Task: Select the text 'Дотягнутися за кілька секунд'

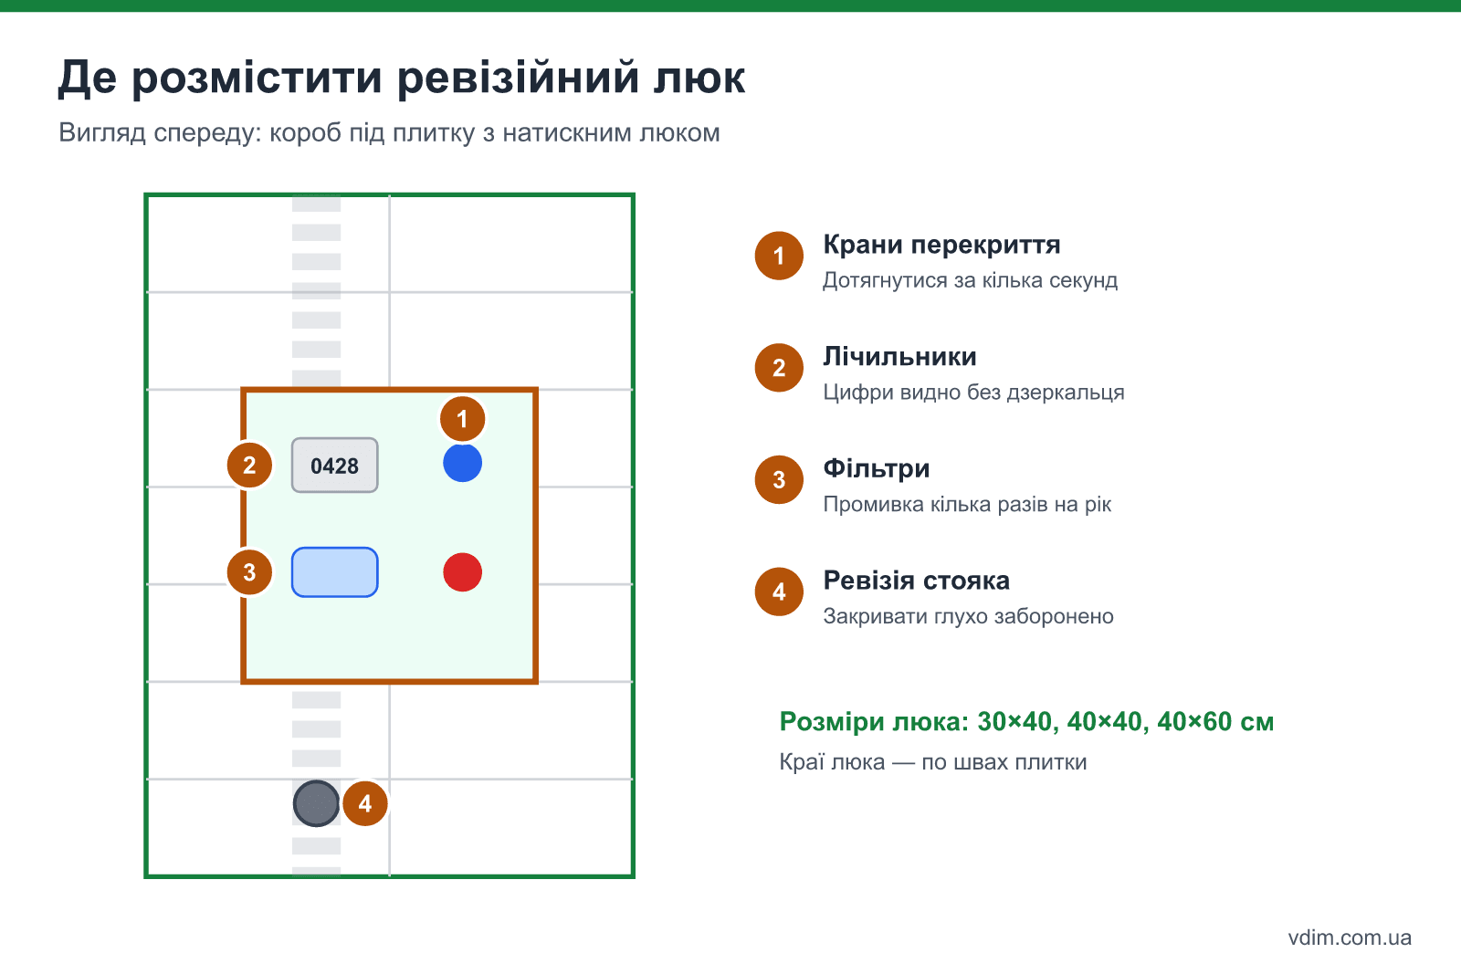Action: [970, 281]
